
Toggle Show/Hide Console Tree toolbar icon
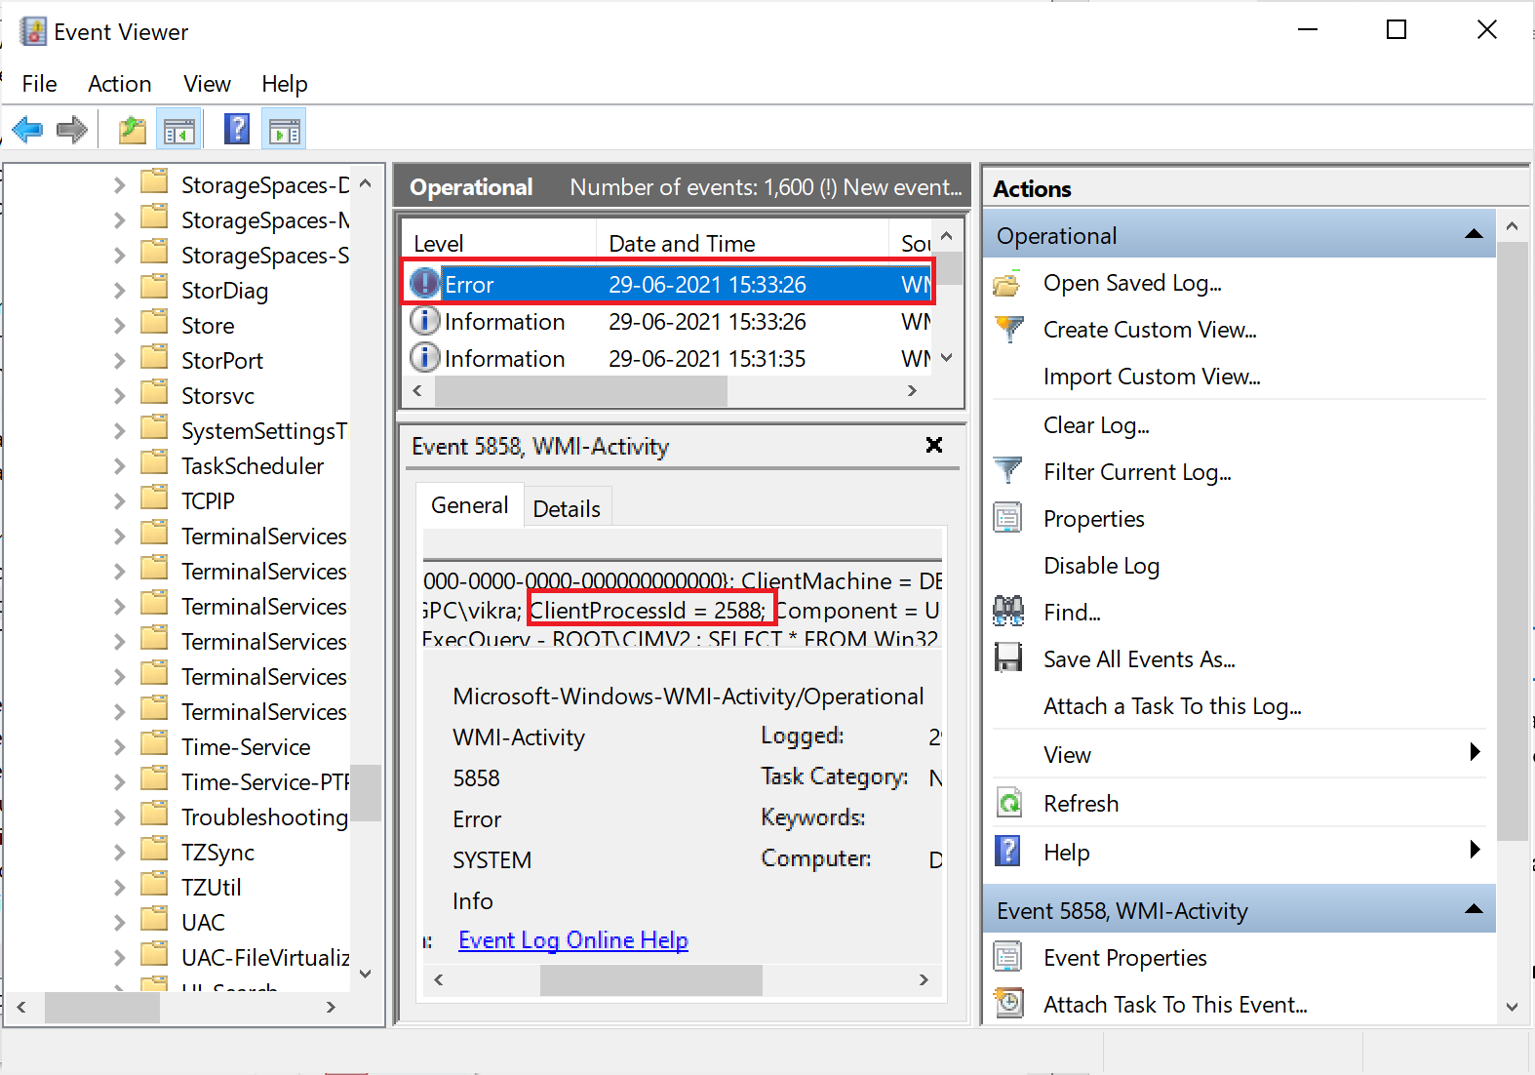click(179, 130)
